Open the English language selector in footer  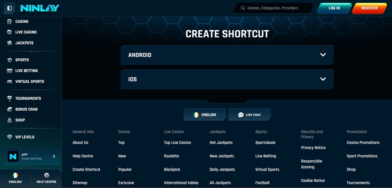(x=205, y=115)
